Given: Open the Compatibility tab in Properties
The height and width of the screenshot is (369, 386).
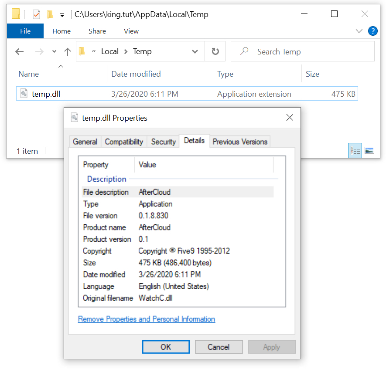Looking at the screenshot, I should click(124, 142).
